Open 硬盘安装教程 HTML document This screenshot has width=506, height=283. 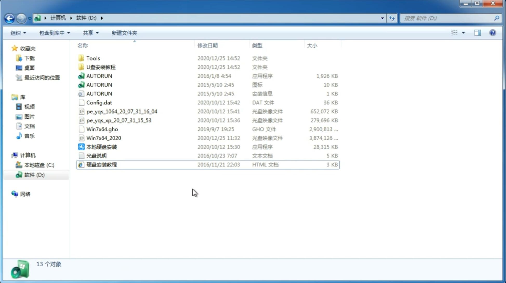click(101, 164)
